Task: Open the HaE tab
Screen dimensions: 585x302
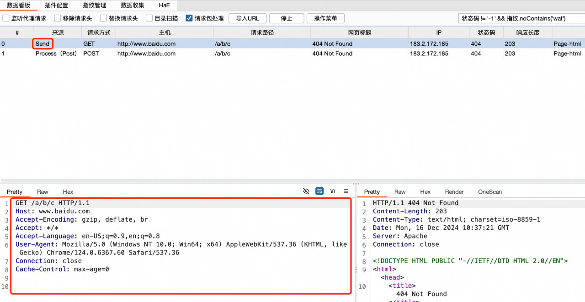Action: 164,5
